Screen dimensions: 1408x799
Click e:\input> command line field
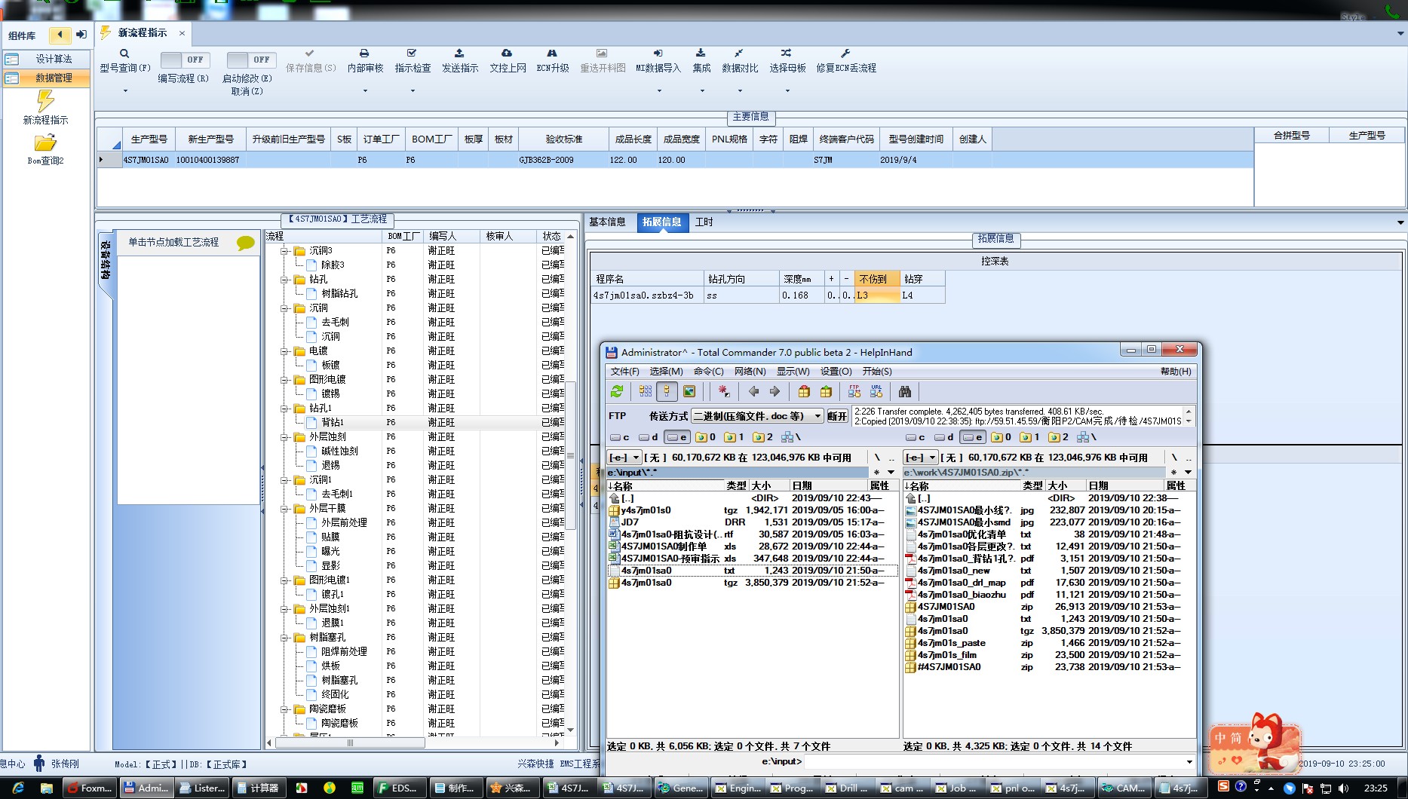(999, 762)
